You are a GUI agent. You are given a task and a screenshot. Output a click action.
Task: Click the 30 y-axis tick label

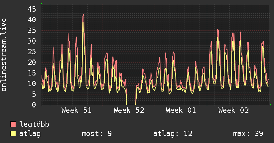coord(32,41)
